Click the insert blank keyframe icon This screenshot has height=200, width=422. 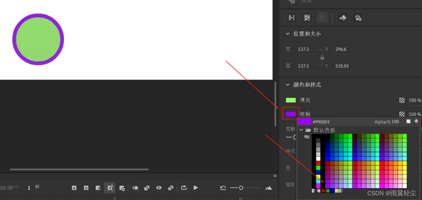86,188
